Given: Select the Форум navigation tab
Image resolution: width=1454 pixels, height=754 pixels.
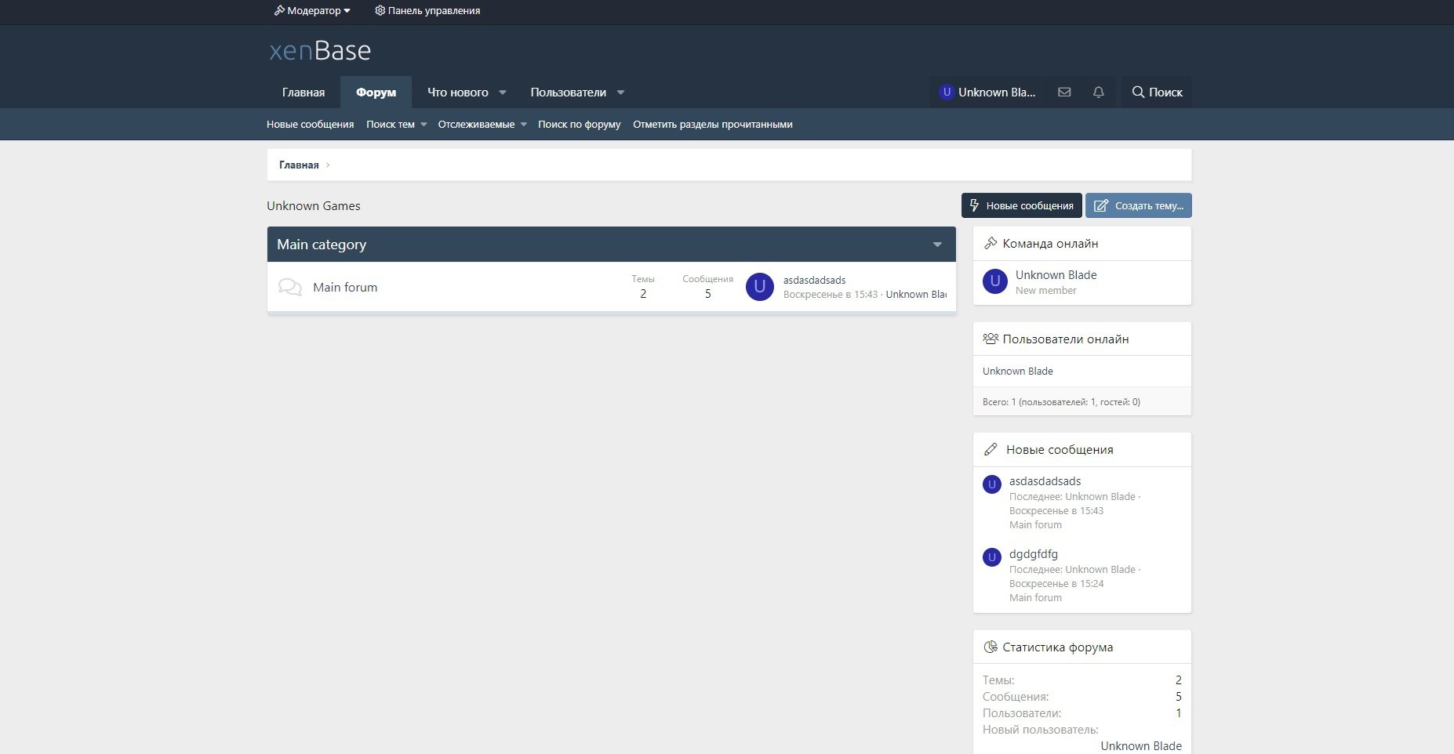Looking at the screenshot, I should coord(376,92).
